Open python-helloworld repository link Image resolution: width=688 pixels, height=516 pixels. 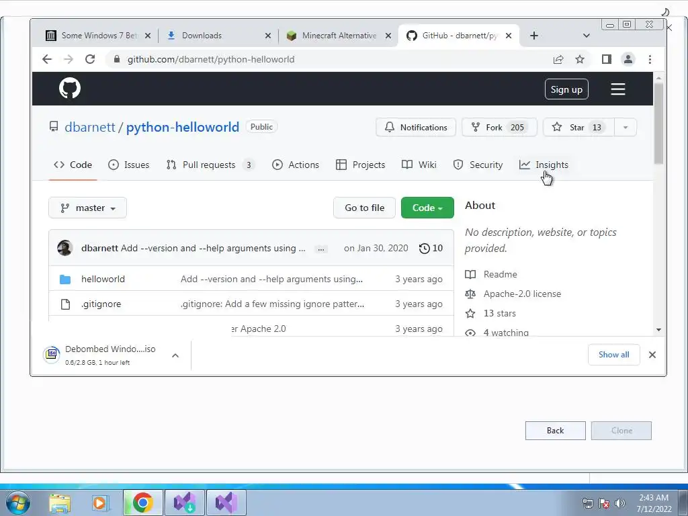[183, 127]
